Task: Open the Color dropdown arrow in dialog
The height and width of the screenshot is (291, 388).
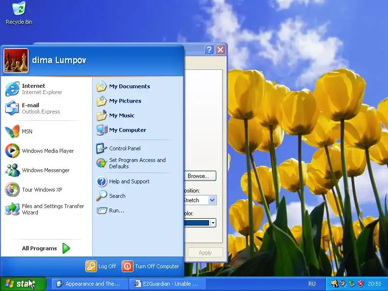Action: click(x=213, y=223)
